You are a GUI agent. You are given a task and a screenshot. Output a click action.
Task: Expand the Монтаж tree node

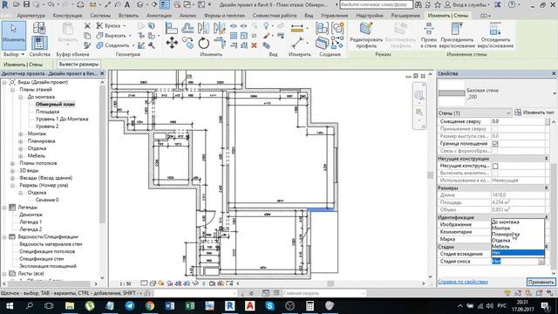[x=21, y=133]
